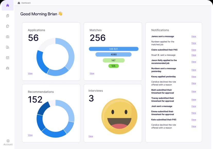This screenshot has width=213, height=149.
Task: Open the inbox tray icon in sidebar
Action: point(8,37)
